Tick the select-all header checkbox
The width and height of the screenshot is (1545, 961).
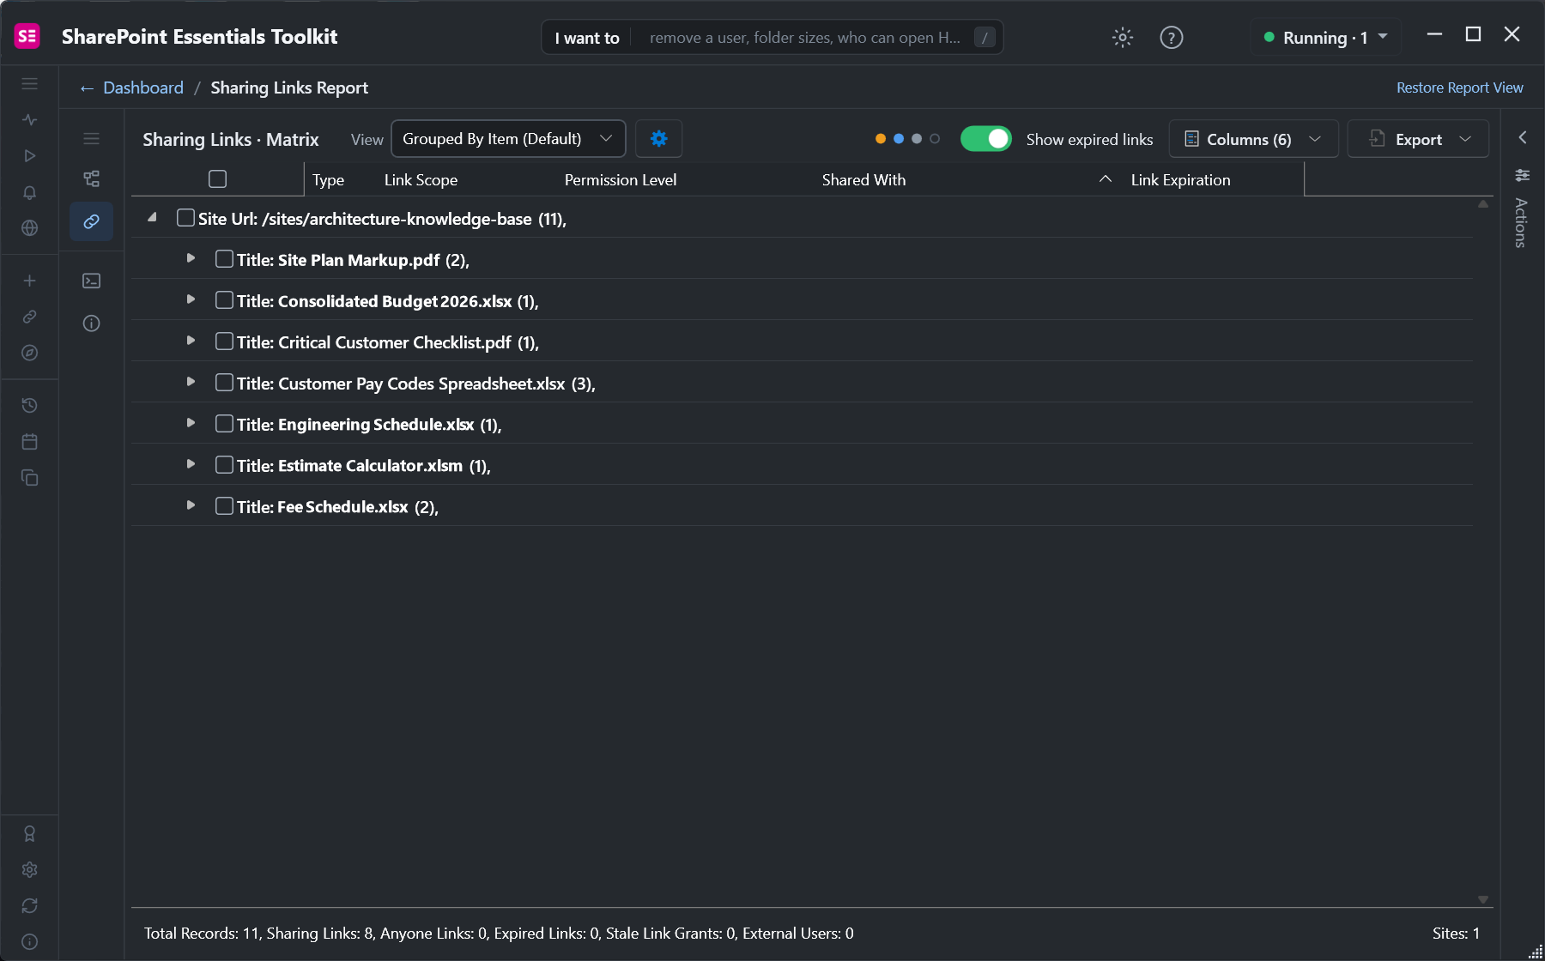click(x=217, y=179)
